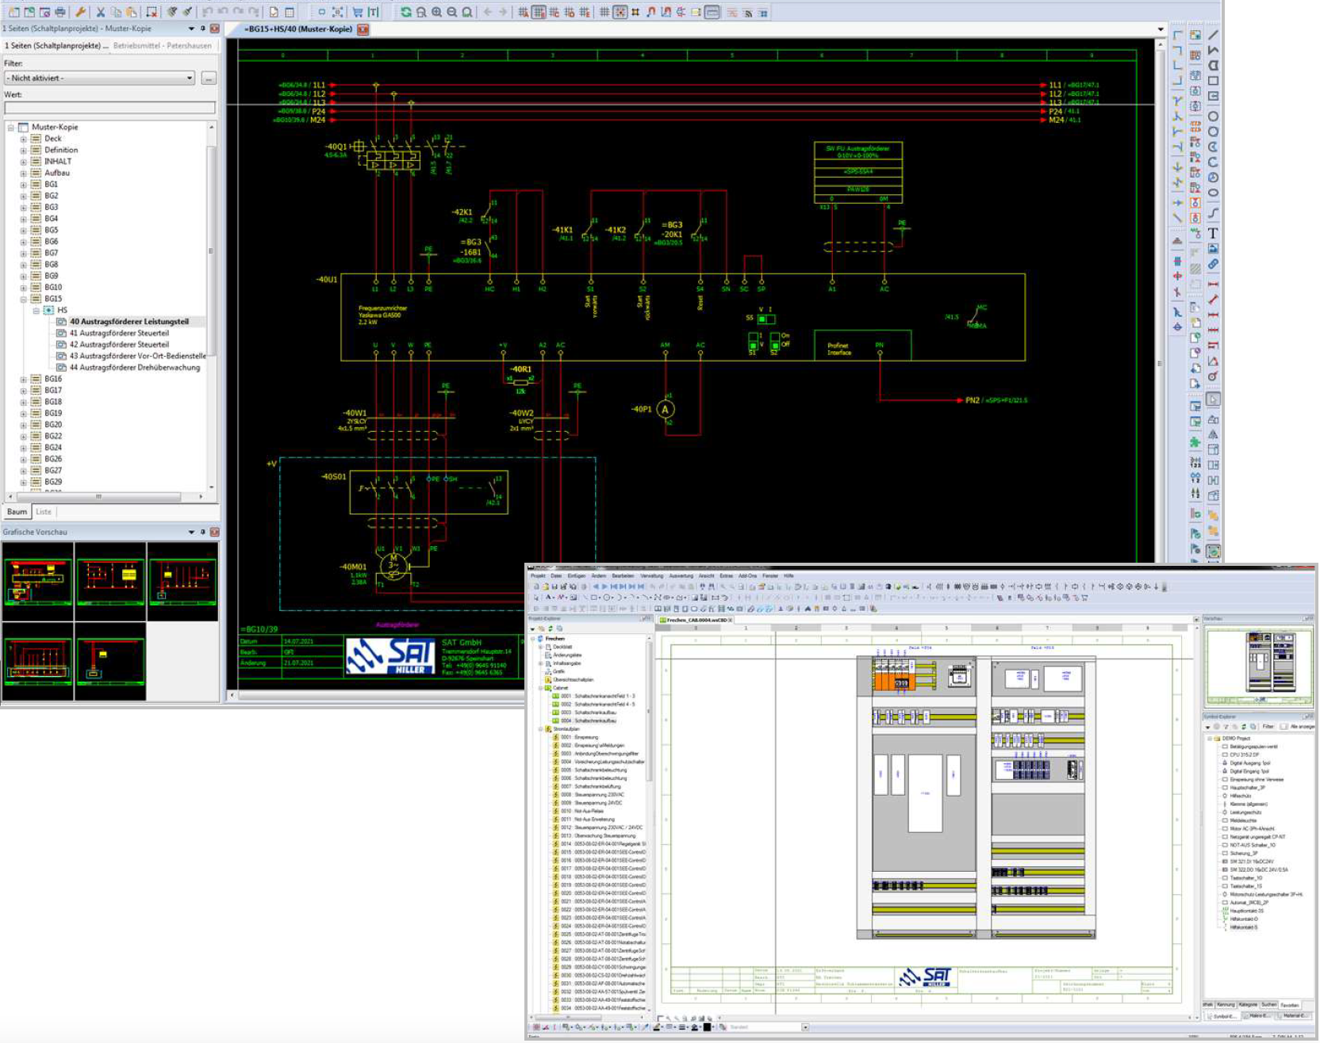Click the Cut scissors icon
1320x1043 pixels.
point(101,12)
